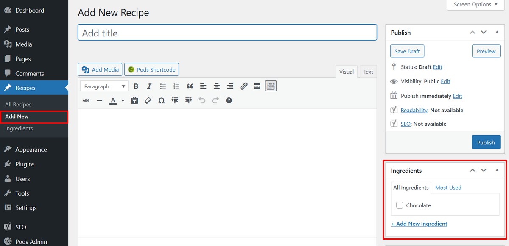Click the blue Publish button
Viewport: 509px width, 246px height.
click(486, 142)
